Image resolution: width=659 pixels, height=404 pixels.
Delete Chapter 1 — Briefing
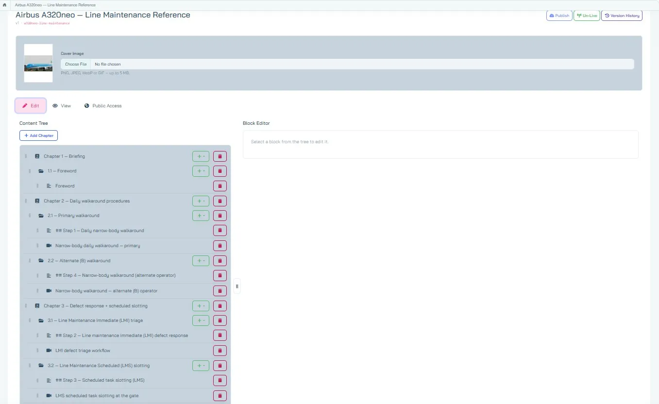(220, 156)
